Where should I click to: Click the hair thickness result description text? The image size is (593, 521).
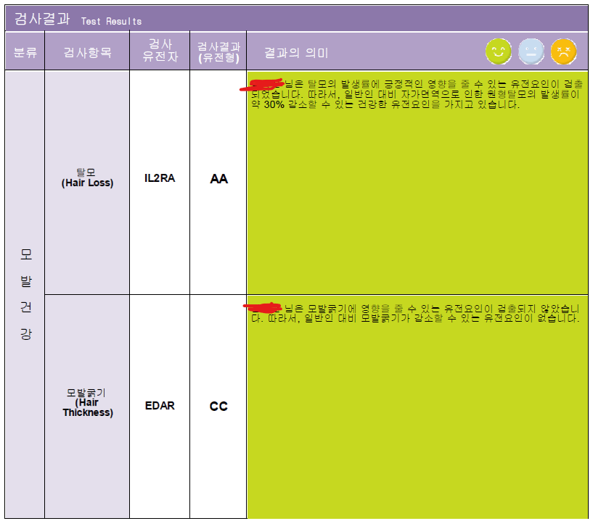click(x=415, y=313)
